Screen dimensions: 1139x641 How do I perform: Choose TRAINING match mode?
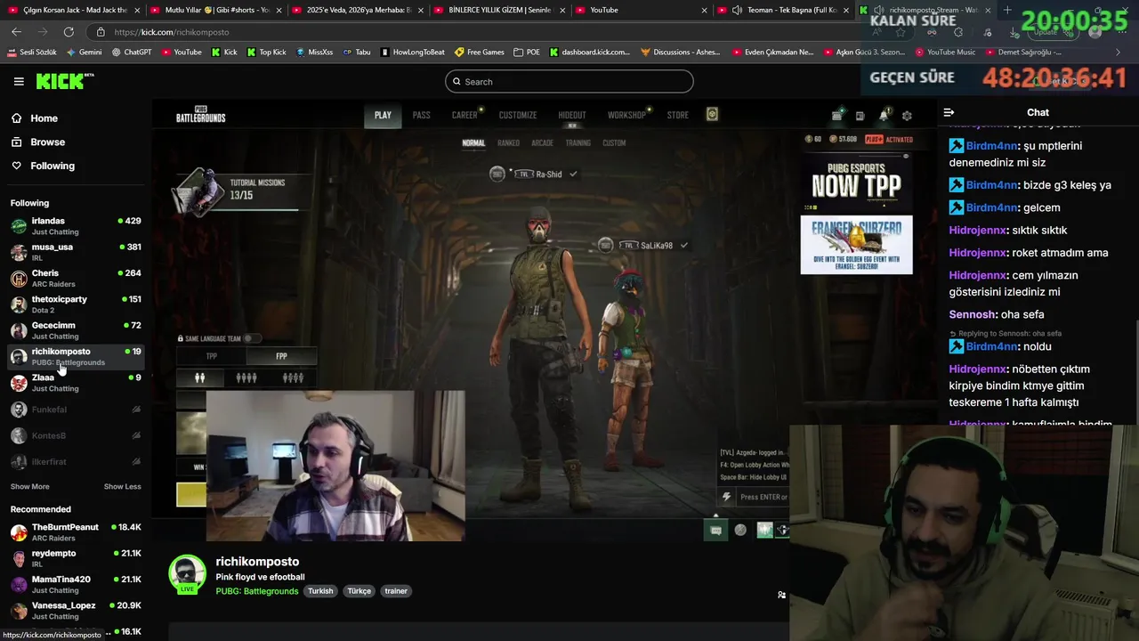click(578, 142)
